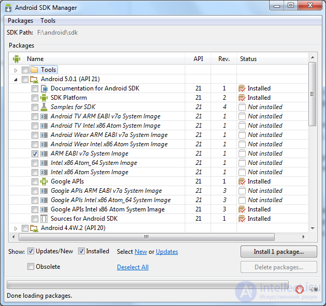The height and width of the screenshot is (306, 326).
Task: Click the Android TV Intel x86 Atom image icon
Action: tap(44, 126)
